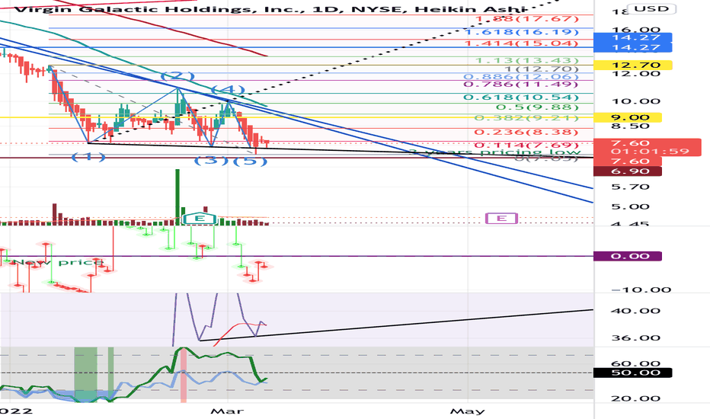Select the 0.886(12.06) Fibonacci level label
Screen dimensions: 710x419
pyautogui.click(x=521, y=77)
